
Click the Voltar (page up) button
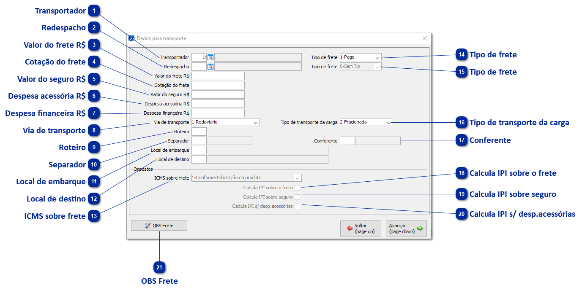click(x=361, y=228)
